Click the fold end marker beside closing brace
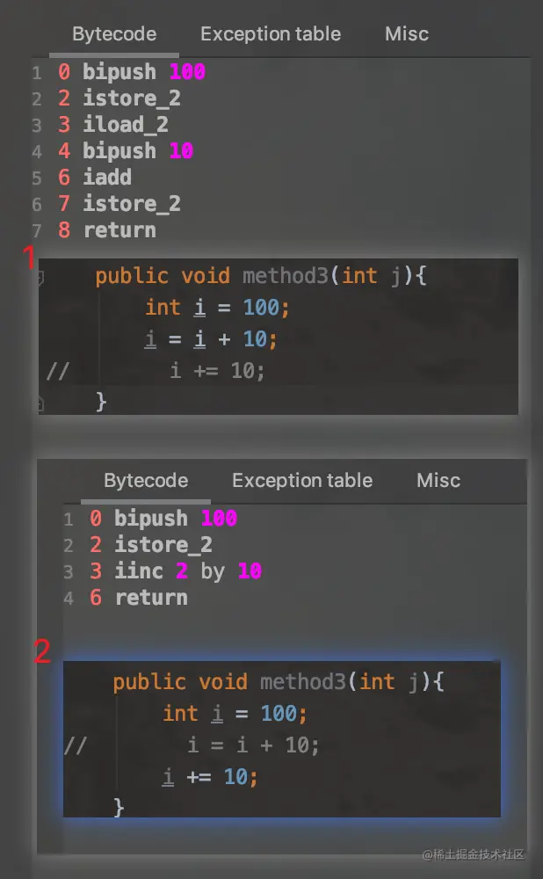This screenshot has width=543, height=879. [40, 403]
